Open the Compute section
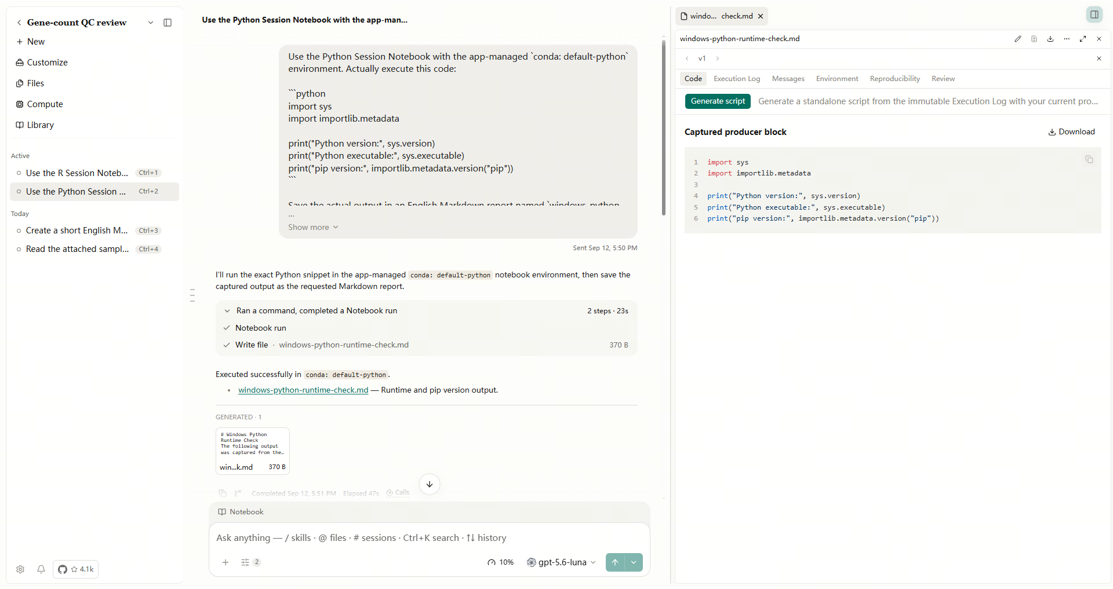Screen dimensions: 1113x589 (x=39, y=104)
